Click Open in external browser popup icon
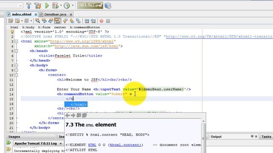This screenshot has width=273, height=153. pos(79,115)
